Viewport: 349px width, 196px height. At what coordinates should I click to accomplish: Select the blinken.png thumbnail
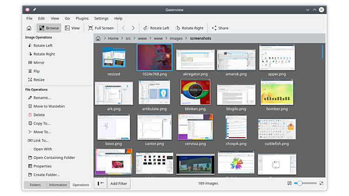[x=195, y=92]
